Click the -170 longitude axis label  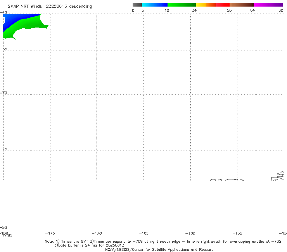97,233
